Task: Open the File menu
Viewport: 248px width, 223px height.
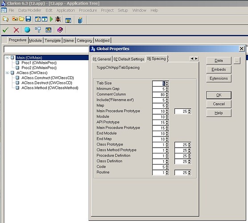Action: coord(12,10)
